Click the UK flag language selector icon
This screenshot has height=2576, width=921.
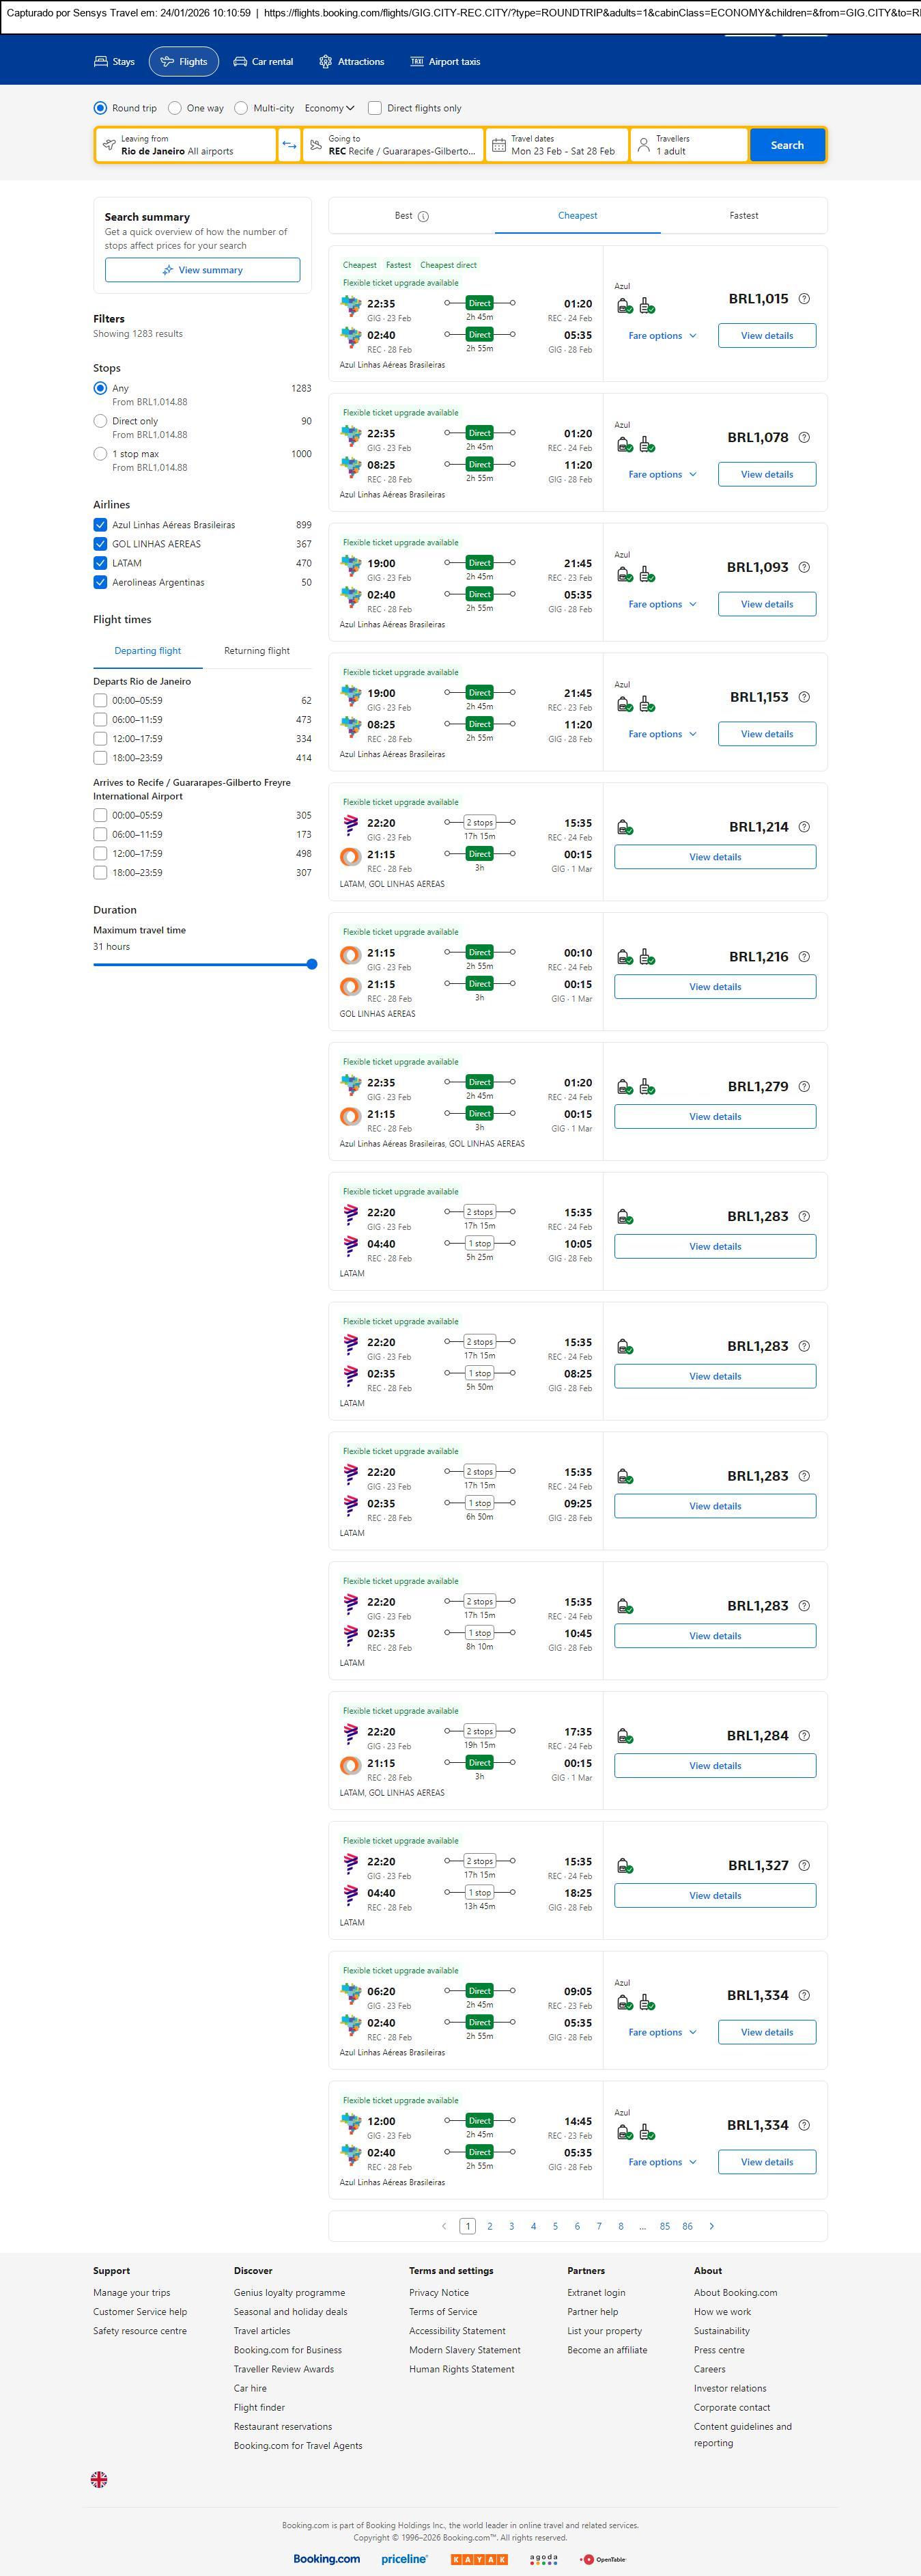pyautogui.click(x=99, y=2479)
